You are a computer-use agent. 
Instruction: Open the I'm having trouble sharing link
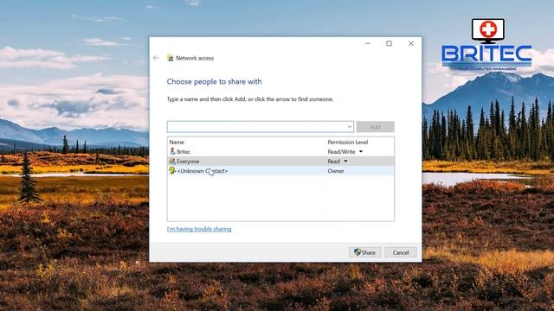(x=199, y=229)
